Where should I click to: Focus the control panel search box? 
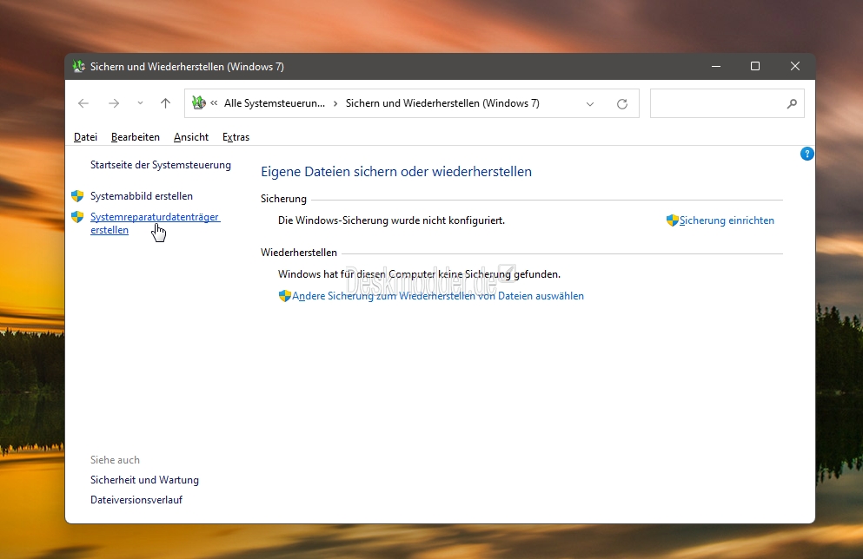tap(727, 103)
